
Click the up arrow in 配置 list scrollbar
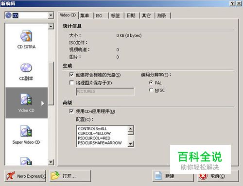click(130, 129)
